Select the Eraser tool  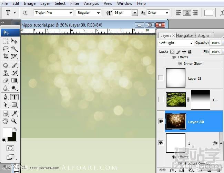click(6, 81)
